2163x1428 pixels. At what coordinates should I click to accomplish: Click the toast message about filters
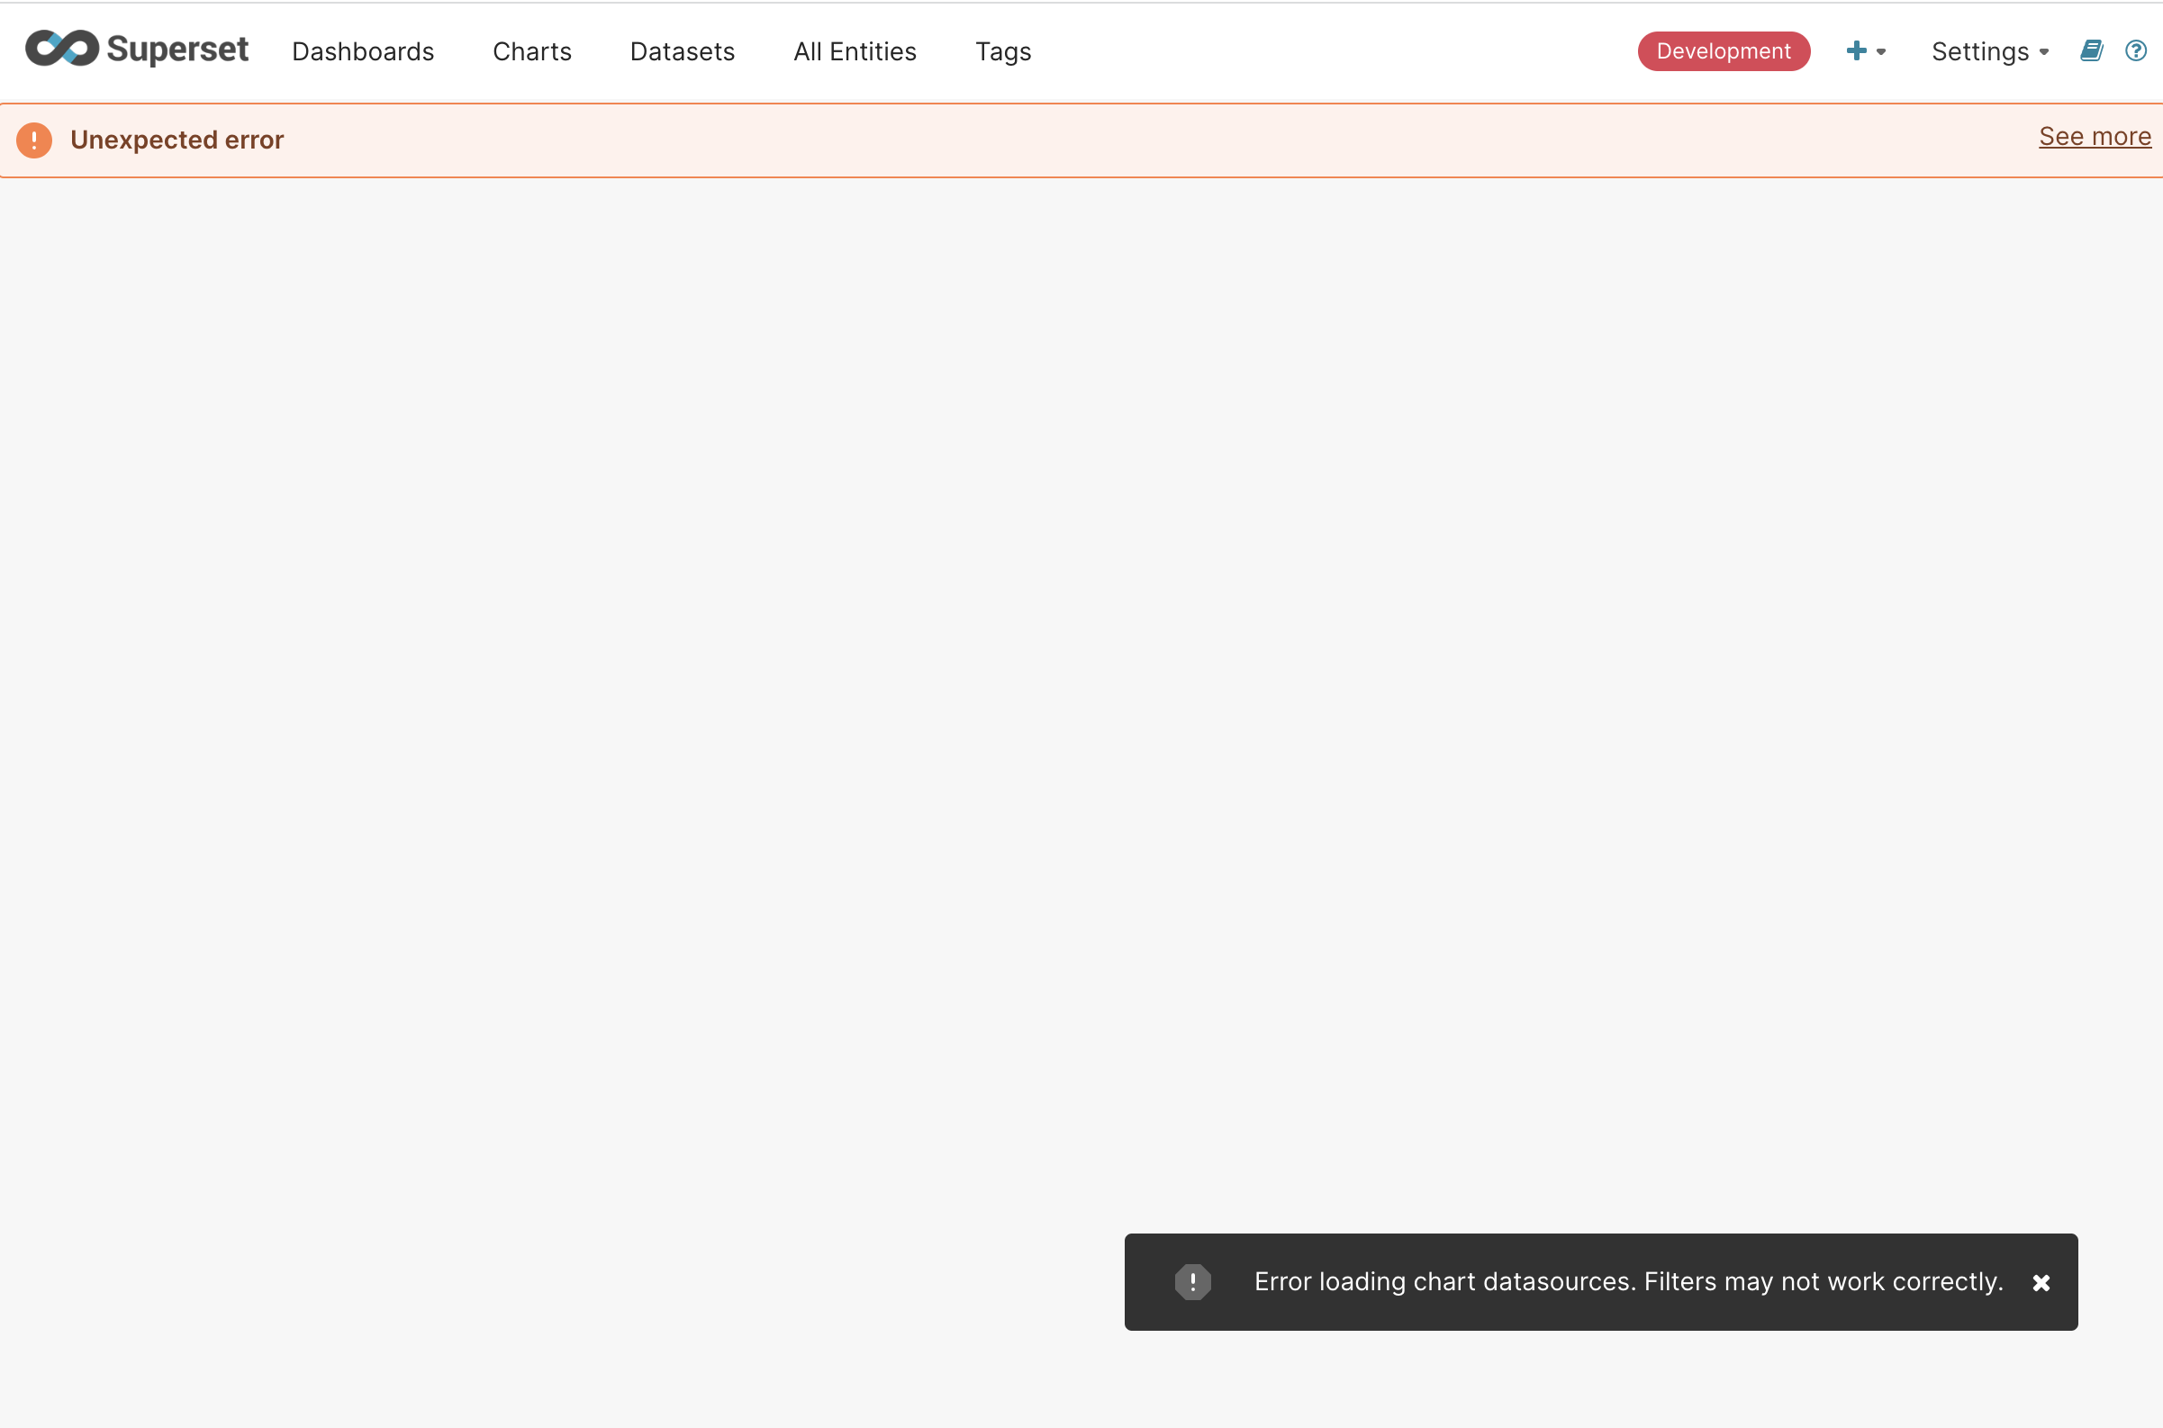1628,1281
